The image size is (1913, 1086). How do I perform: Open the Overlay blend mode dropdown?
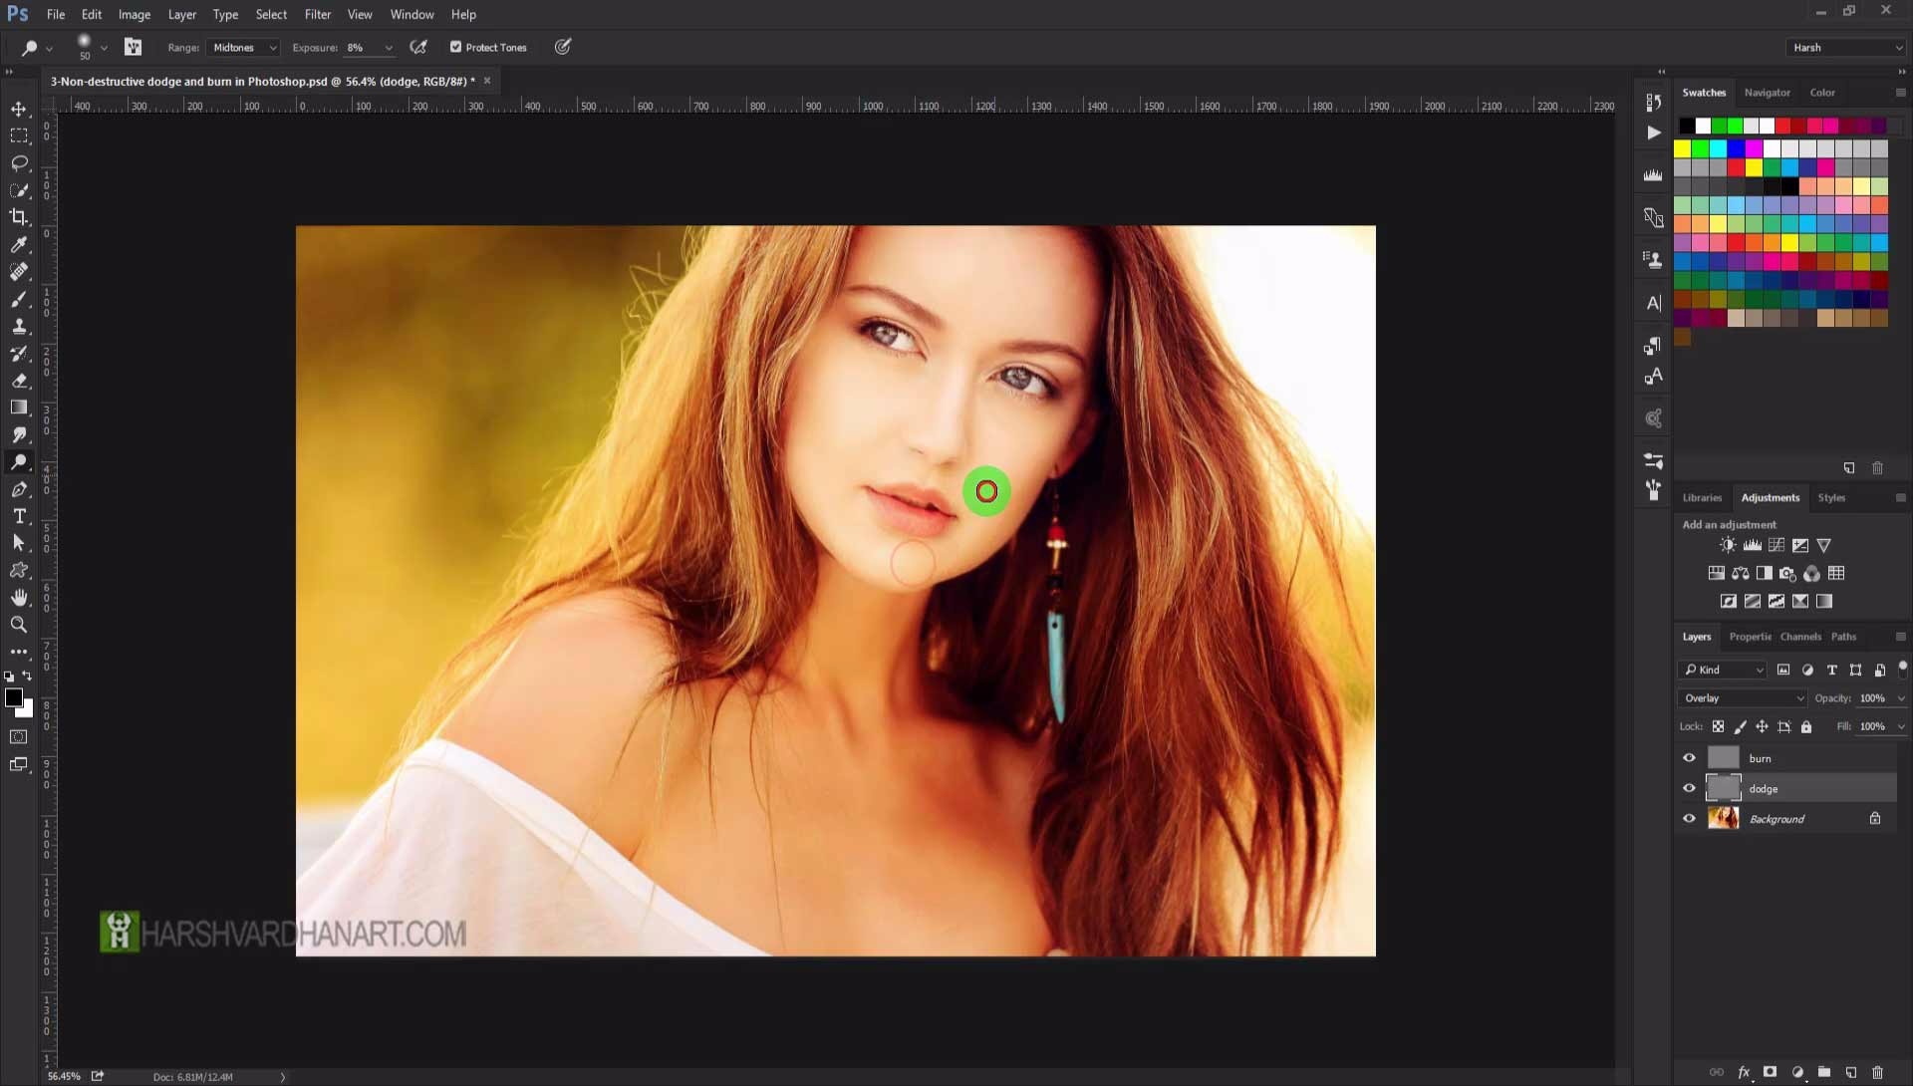coord(1742,698)
